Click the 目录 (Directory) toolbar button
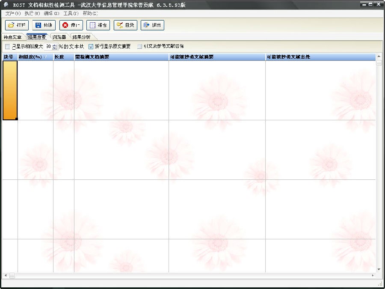The width and height of the screenshot is (385, 289). tap(125, 25)
